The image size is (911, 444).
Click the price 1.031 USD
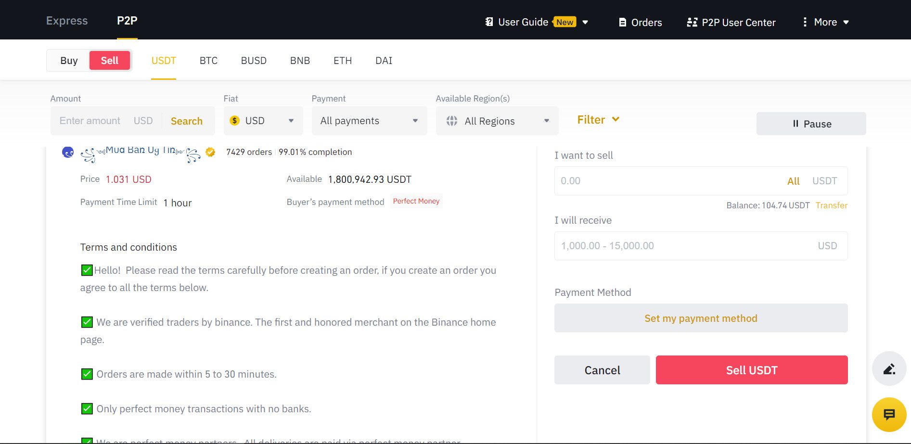(128, 179)
